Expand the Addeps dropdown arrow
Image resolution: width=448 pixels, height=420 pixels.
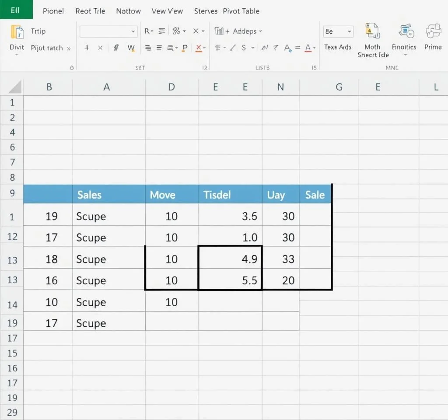click(x=261, y=31)
